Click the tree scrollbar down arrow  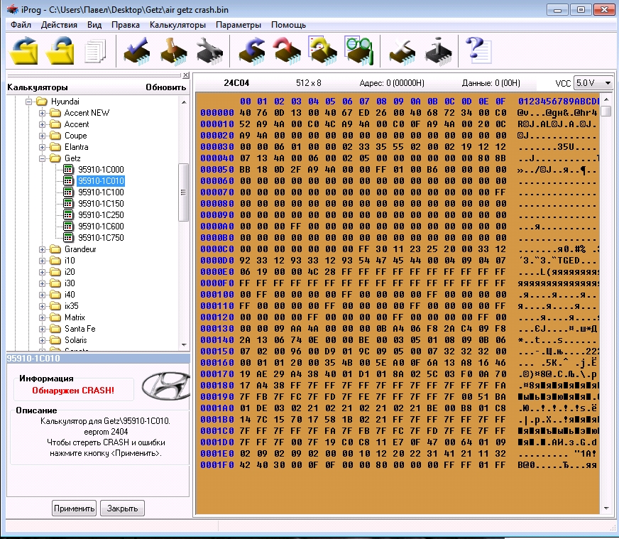(184, 344)
